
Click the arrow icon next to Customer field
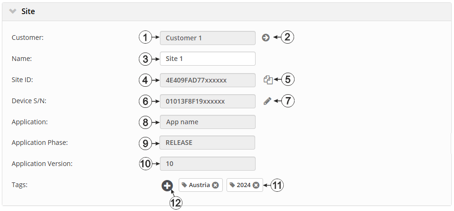266,38
